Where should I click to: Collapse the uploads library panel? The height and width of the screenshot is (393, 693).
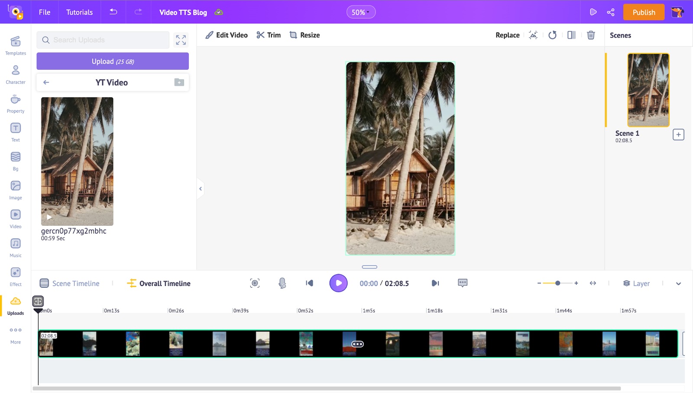(200, 188)
